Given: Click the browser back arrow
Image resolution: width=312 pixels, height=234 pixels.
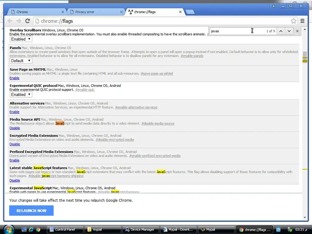Looking at the screenshot, I should coord(10,21).
